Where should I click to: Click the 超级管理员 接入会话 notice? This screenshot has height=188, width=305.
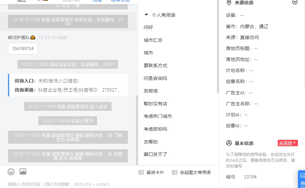coord(68,106)
